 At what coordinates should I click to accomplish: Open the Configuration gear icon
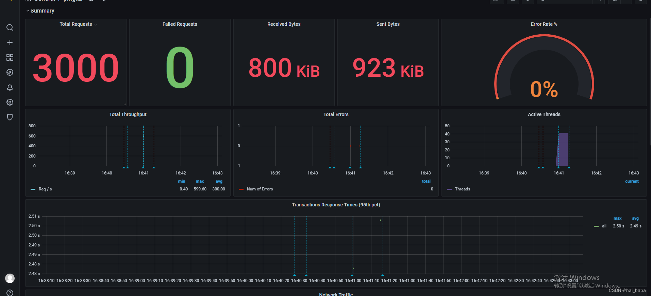[10, 102]
